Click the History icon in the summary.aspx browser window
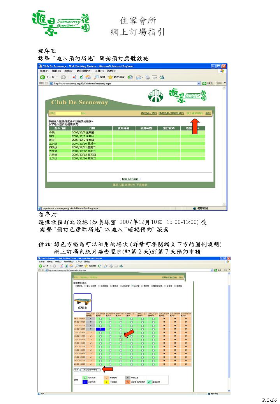Screen dimensions: 280x404 click(130, 77)
